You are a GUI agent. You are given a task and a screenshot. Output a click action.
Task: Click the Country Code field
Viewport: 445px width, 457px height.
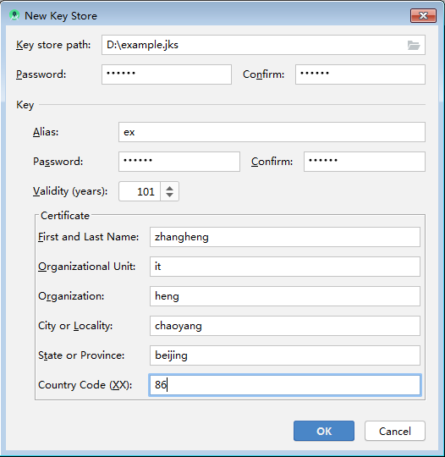pos(285,385)
